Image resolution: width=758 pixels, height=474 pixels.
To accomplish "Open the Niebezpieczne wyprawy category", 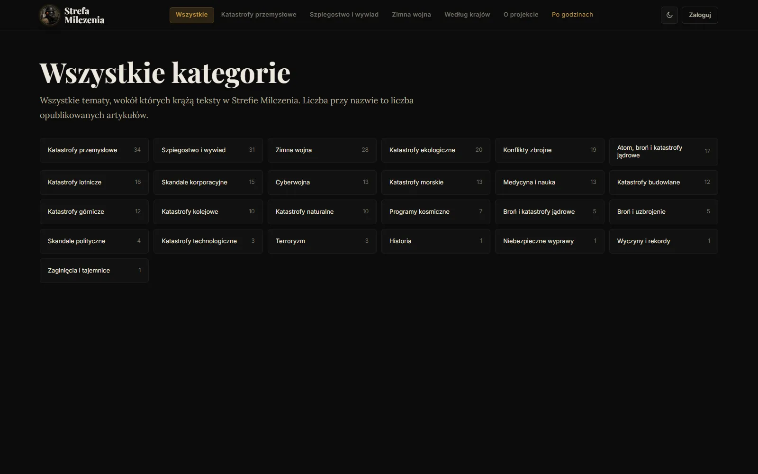I will [x=550, y=241].
